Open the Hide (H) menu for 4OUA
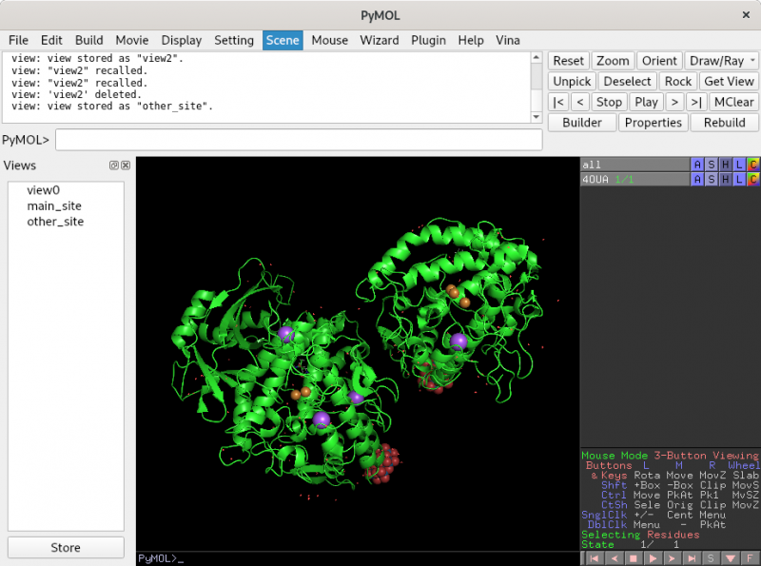 point(725,179)
